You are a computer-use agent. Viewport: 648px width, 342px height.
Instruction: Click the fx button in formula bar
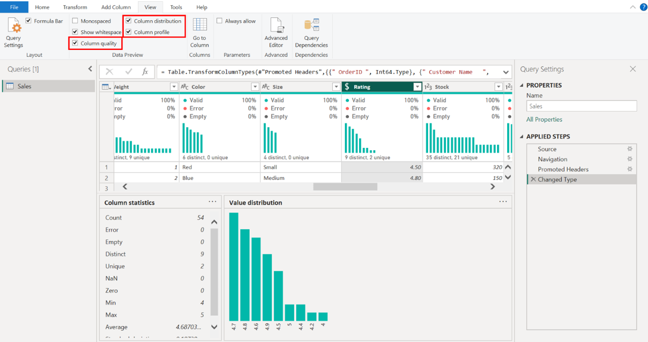point(144,72)
